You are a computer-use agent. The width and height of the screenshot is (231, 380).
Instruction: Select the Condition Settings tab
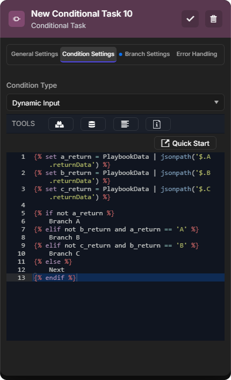pyautogui.click(x=88, y=54)
